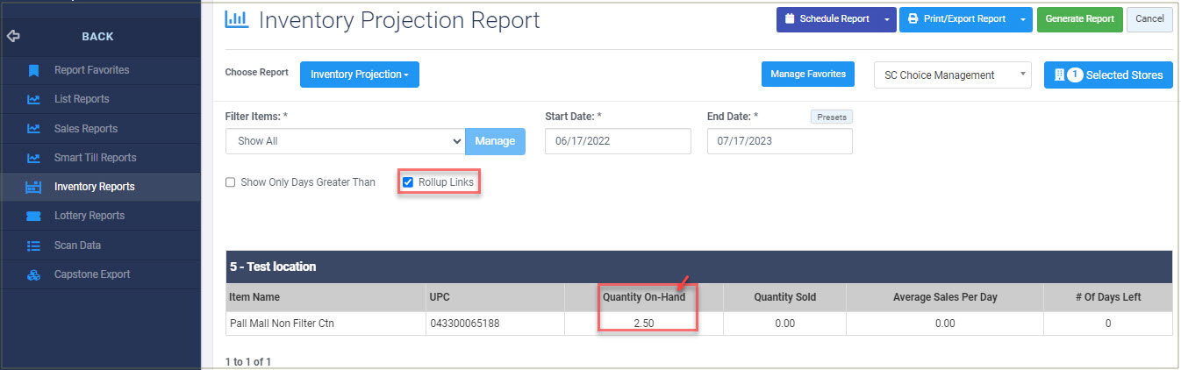
Task: Click the List Reports chart icon
Action: pos(33,99)
